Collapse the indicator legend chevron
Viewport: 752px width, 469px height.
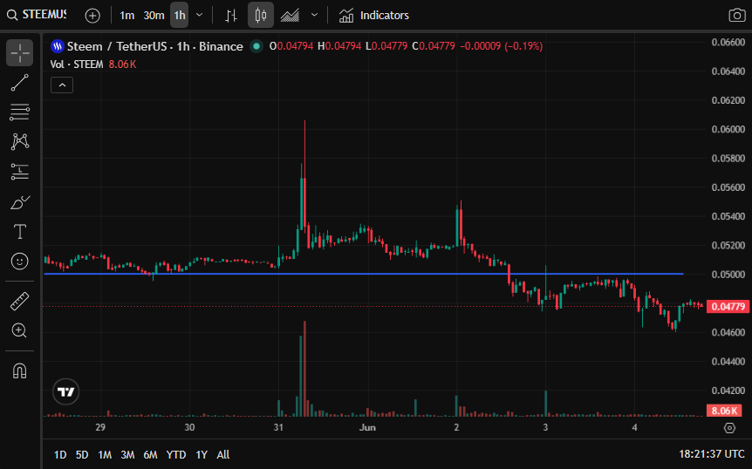click(x=62, y=85)
